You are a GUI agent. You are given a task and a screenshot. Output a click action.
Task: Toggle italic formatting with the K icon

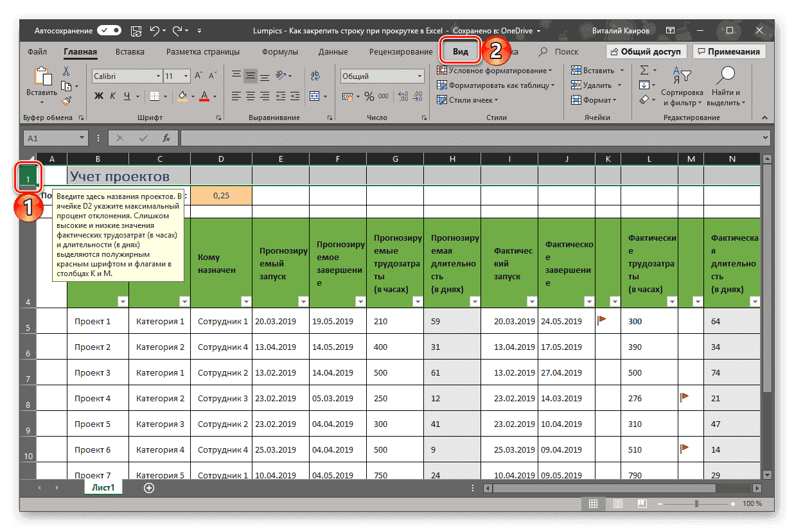[x=112, y=96]
